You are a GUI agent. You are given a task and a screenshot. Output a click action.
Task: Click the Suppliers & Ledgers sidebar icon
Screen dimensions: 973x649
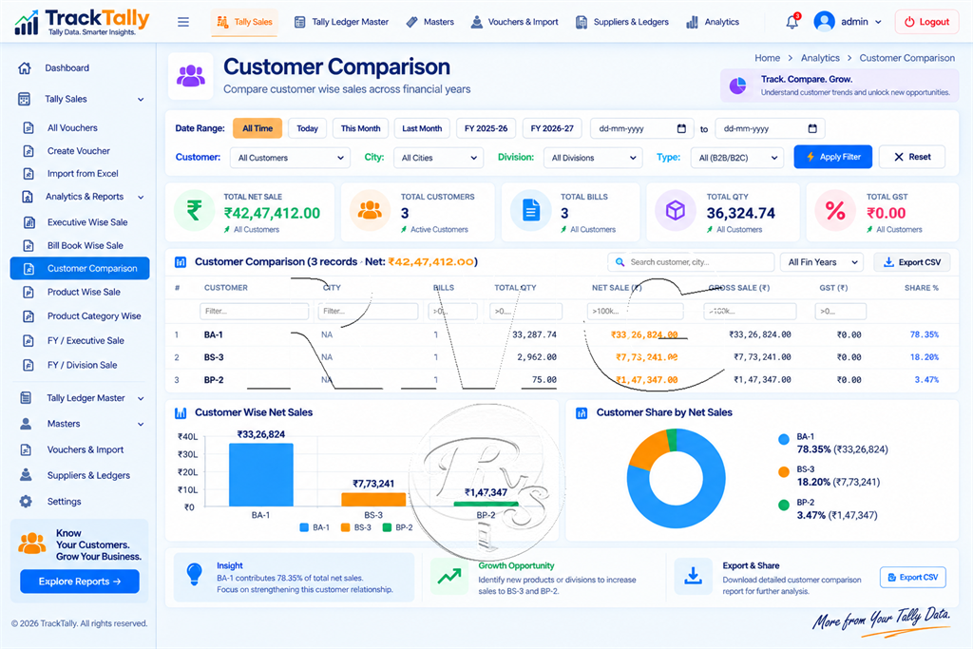[26, 475]
